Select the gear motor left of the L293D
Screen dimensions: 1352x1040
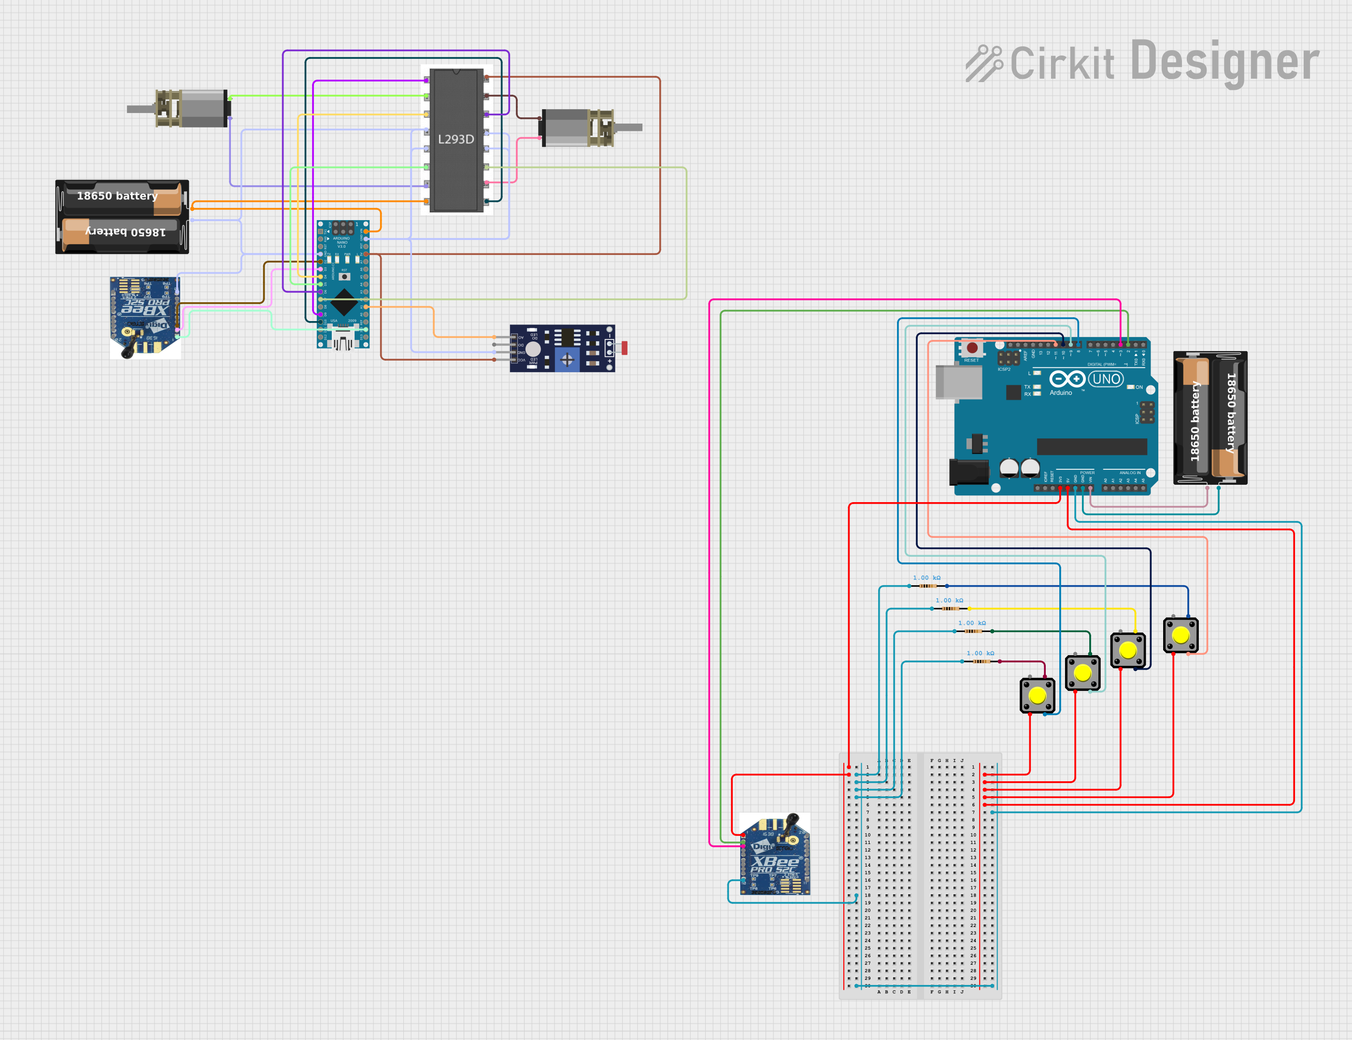click(179, 108)
